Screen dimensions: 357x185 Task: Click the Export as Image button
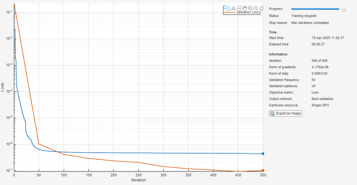tap(285, 113)
